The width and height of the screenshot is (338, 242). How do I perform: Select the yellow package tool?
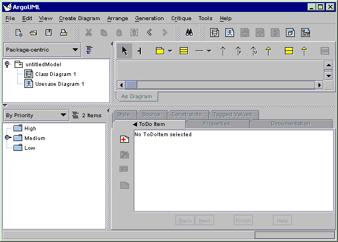160,51
